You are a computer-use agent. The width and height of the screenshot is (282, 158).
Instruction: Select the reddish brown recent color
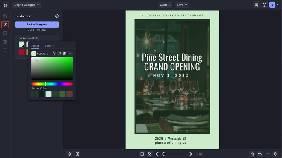pos(69,94)
